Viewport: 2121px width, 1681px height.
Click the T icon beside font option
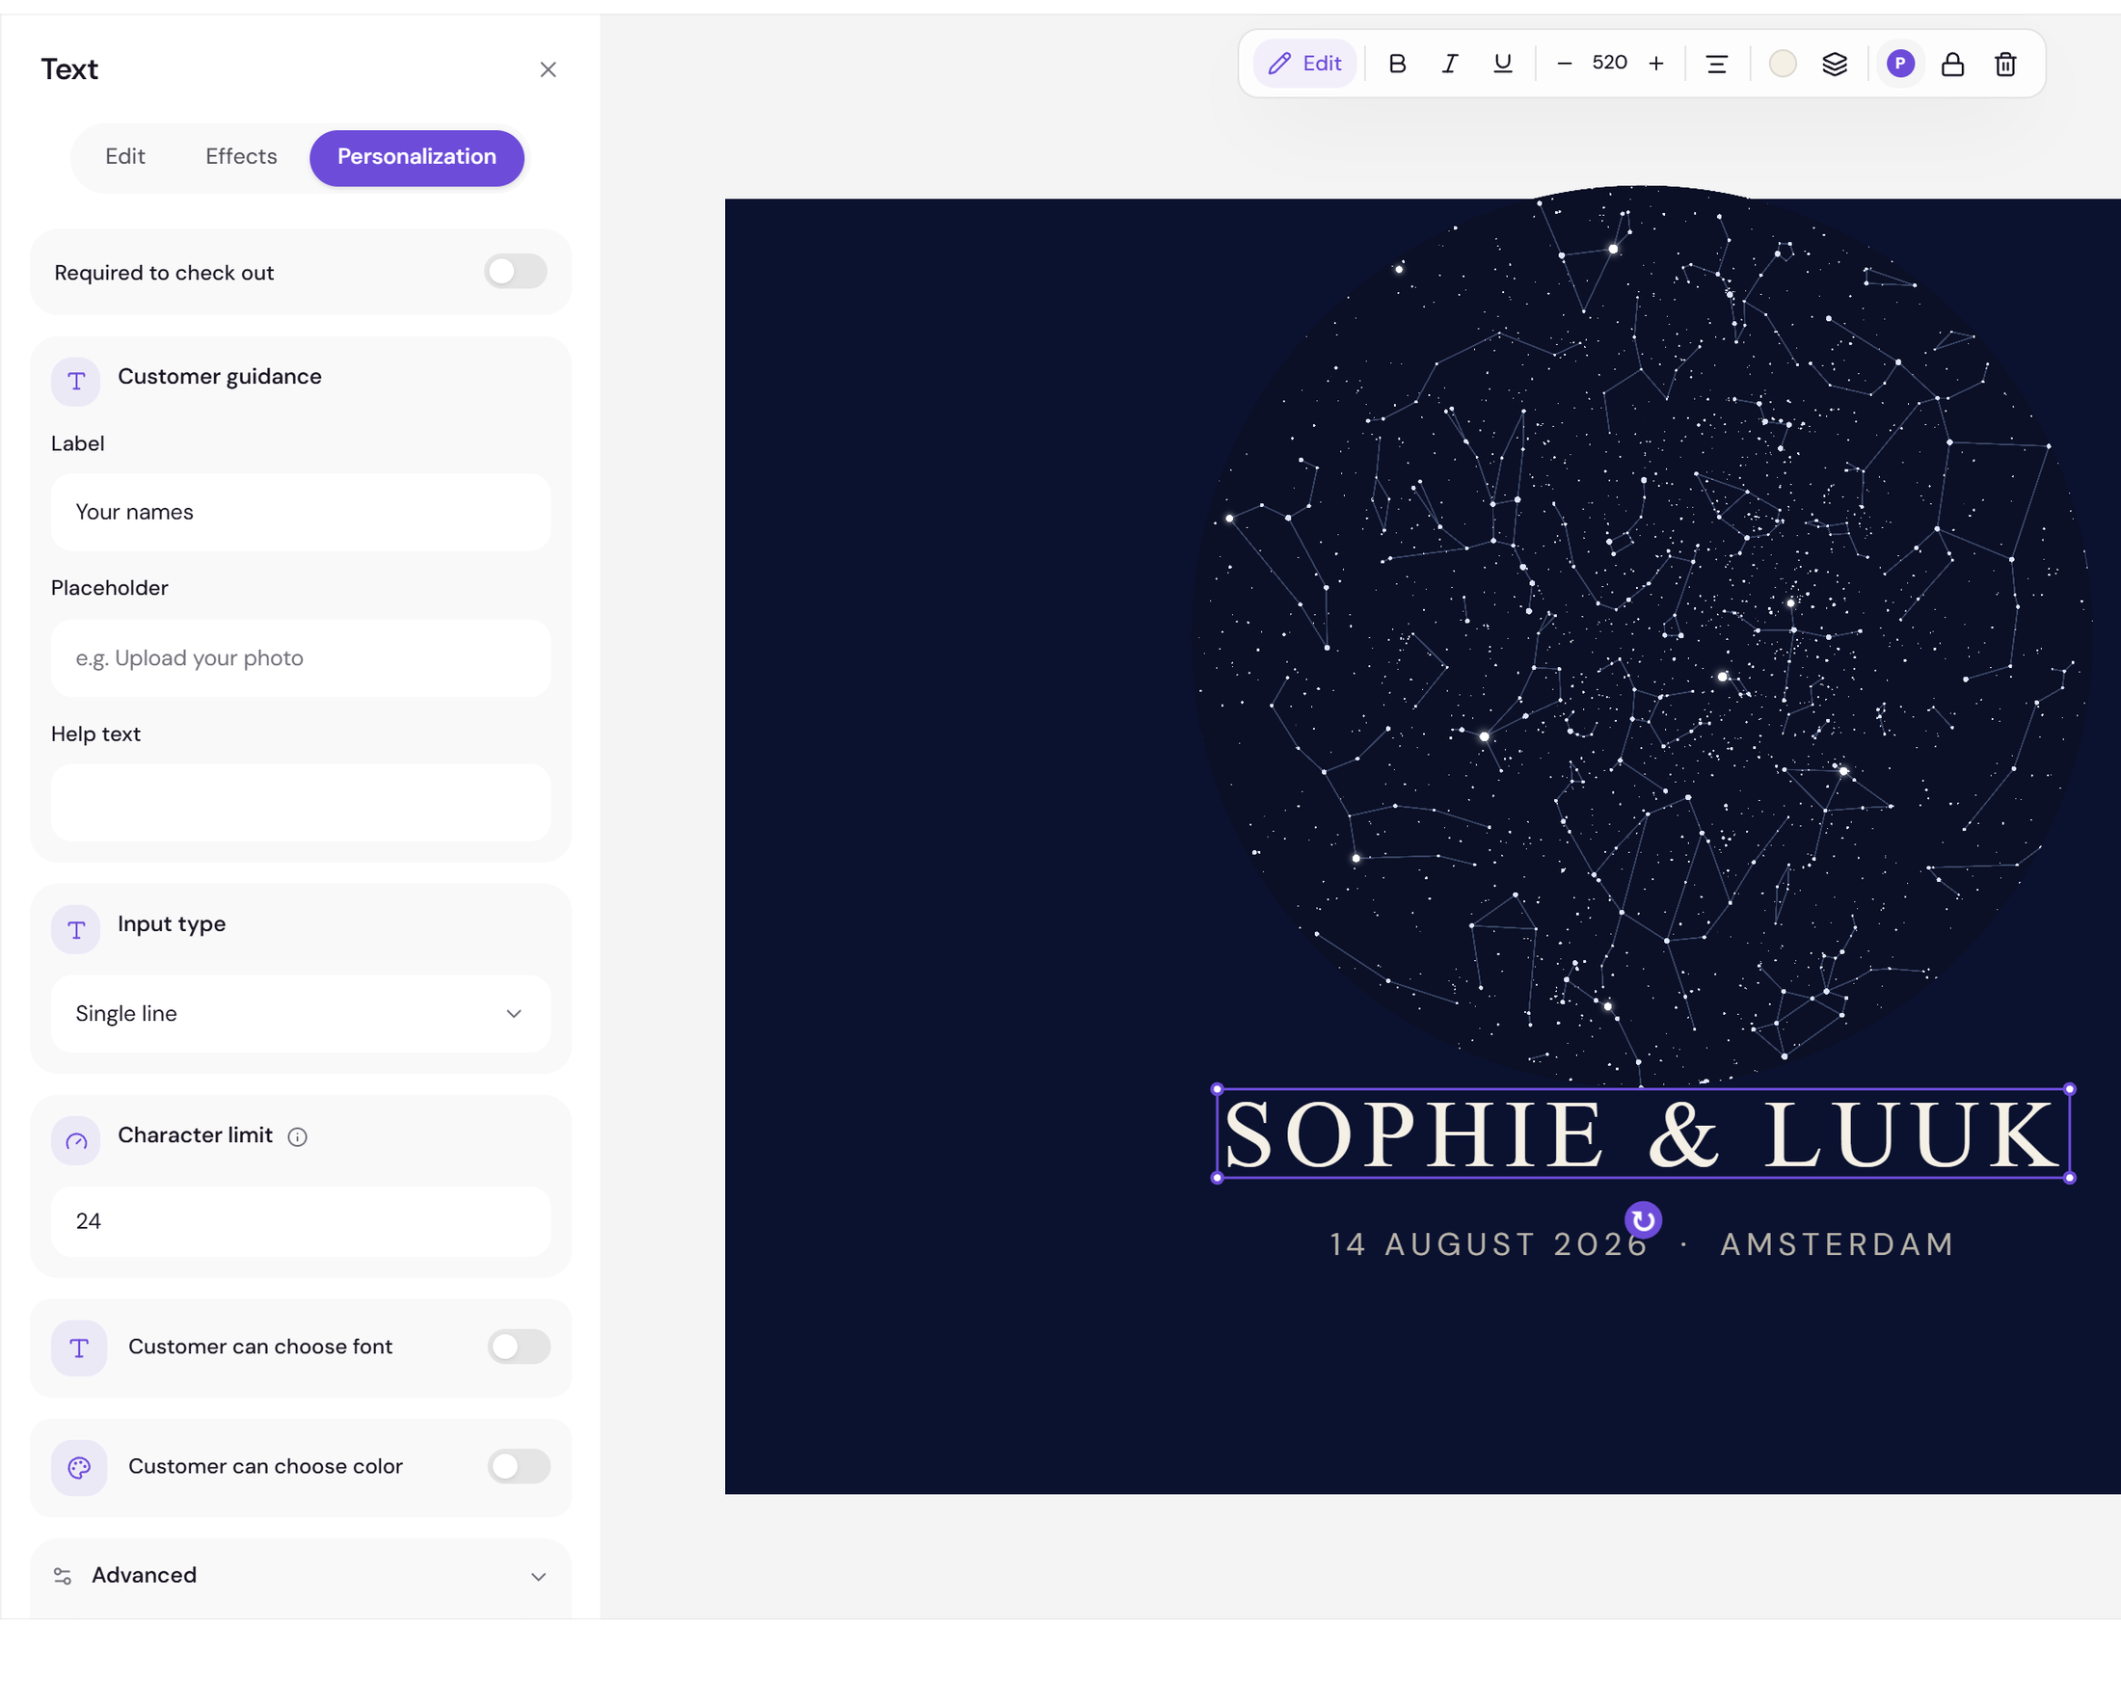tap(79, 1347)
